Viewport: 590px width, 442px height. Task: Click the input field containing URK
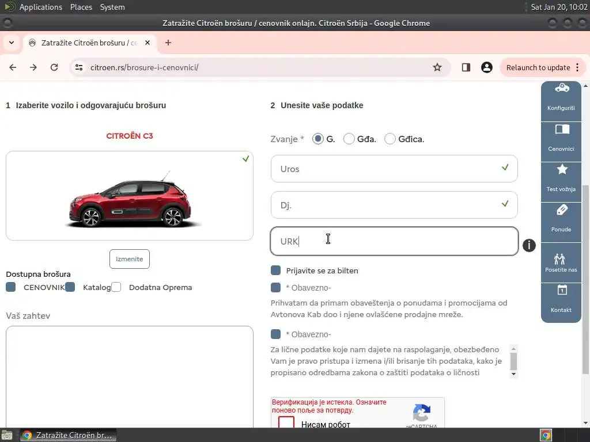[x=394, y=241]
